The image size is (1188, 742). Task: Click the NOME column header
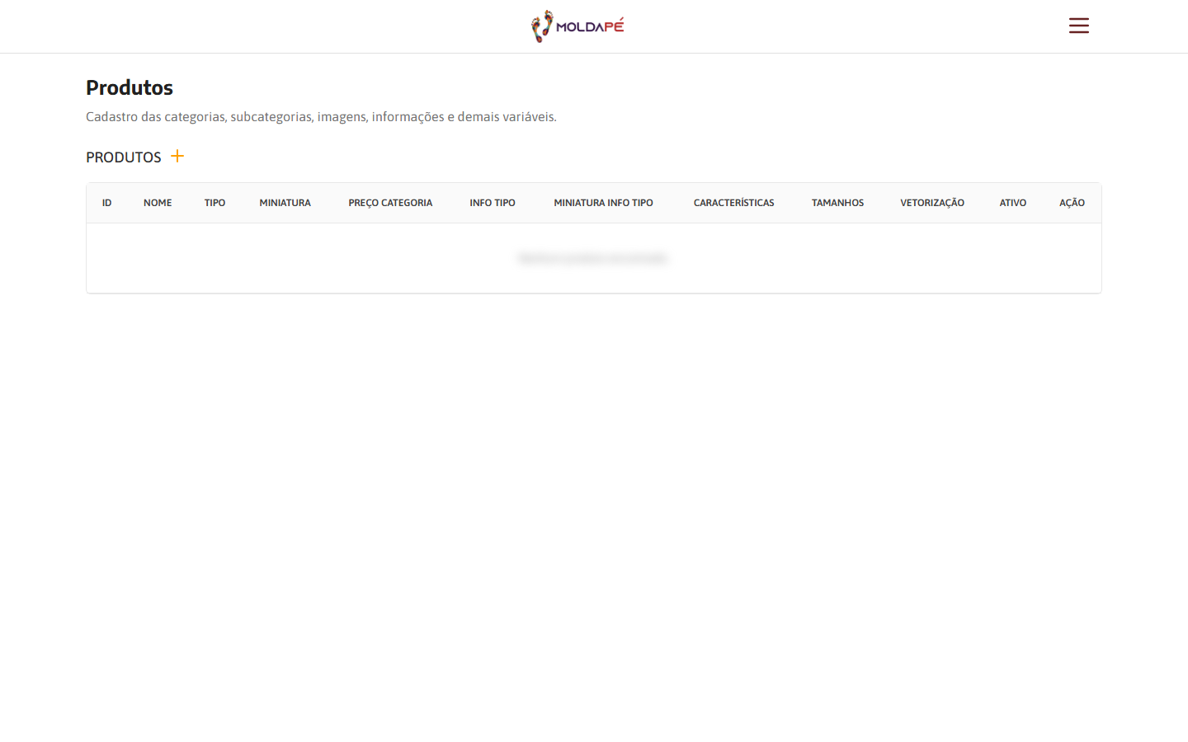click(158, 203)
